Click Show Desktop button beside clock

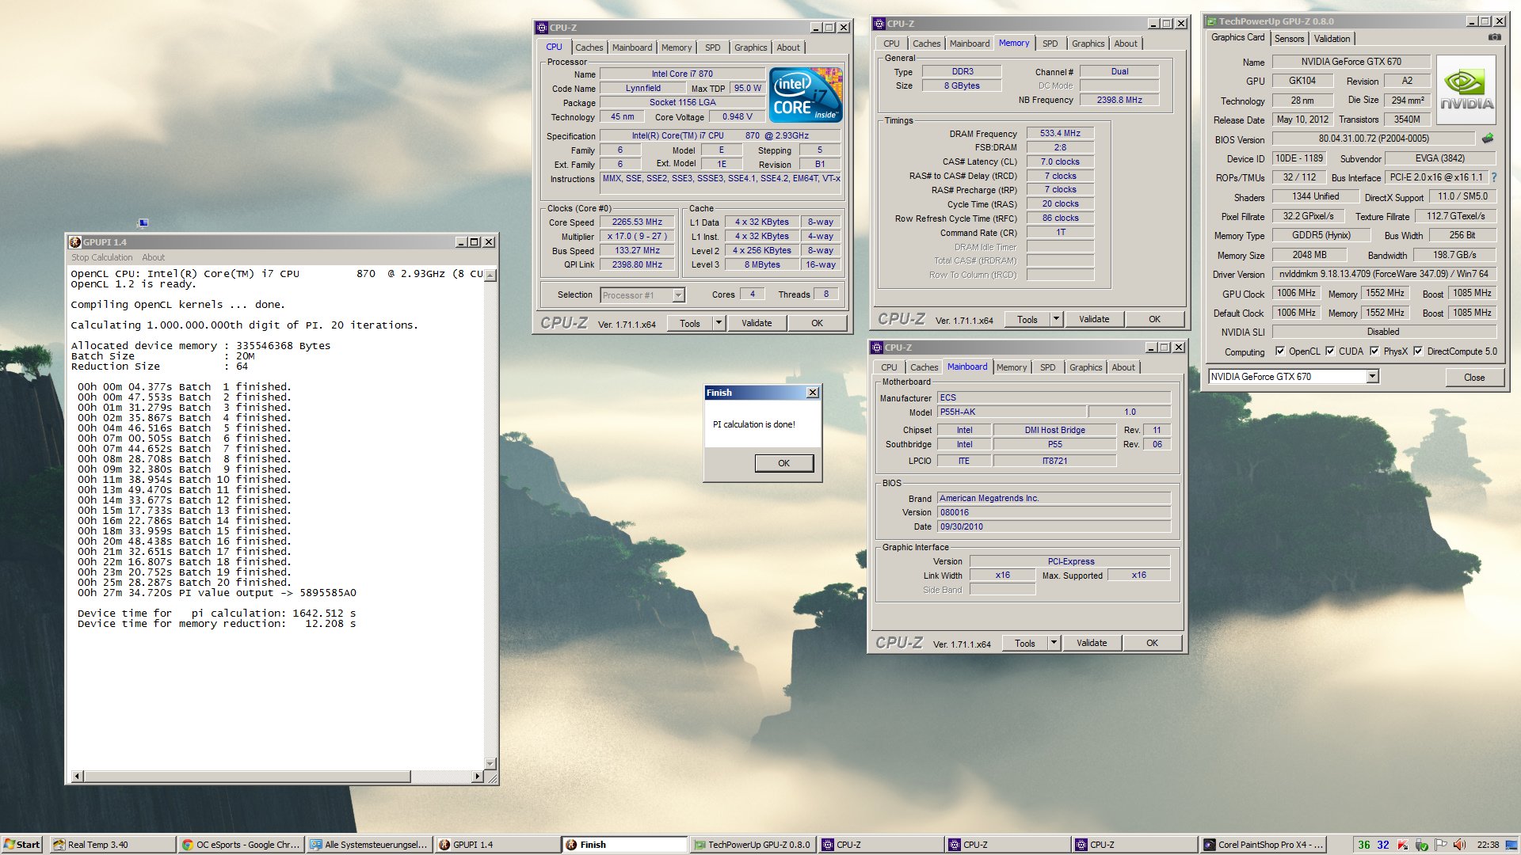coord(1513,845)
